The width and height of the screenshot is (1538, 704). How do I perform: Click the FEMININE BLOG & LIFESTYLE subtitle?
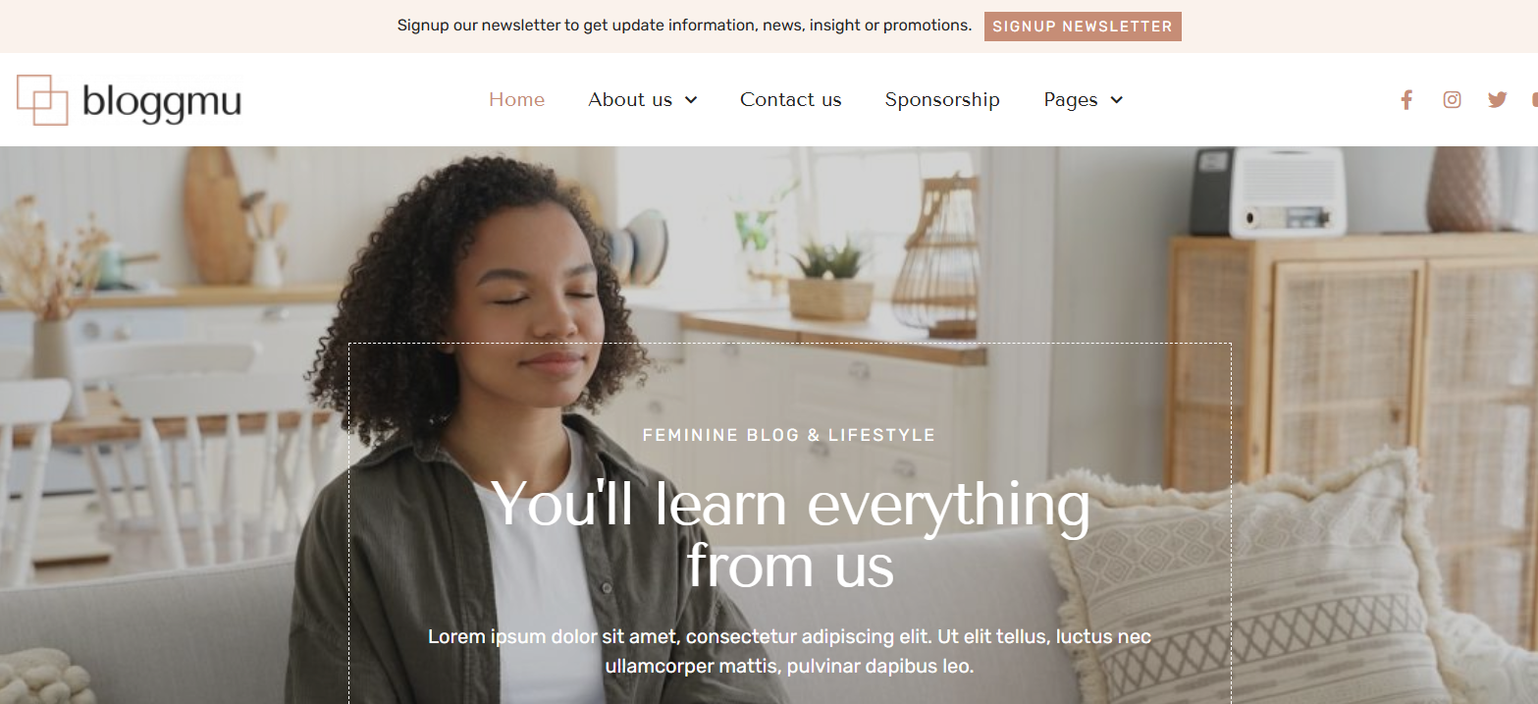tap(789, 435)
